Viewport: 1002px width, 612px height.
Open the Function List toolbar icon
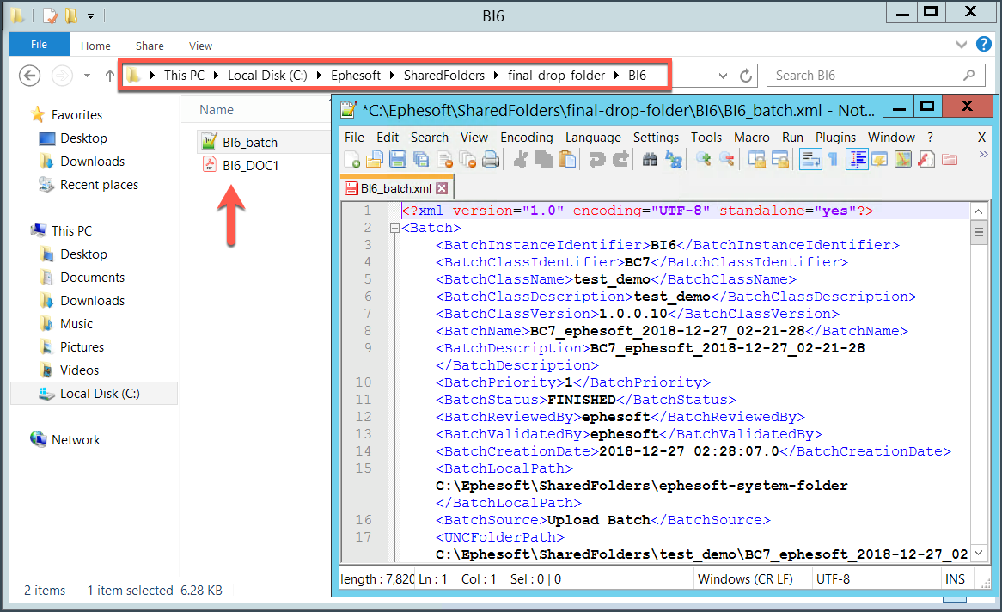[x=926, y=159]
